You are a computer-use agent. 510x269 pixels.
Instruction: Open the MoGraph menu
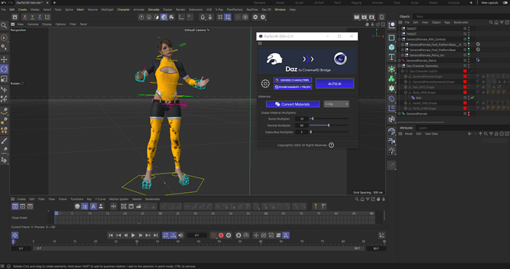107,10
